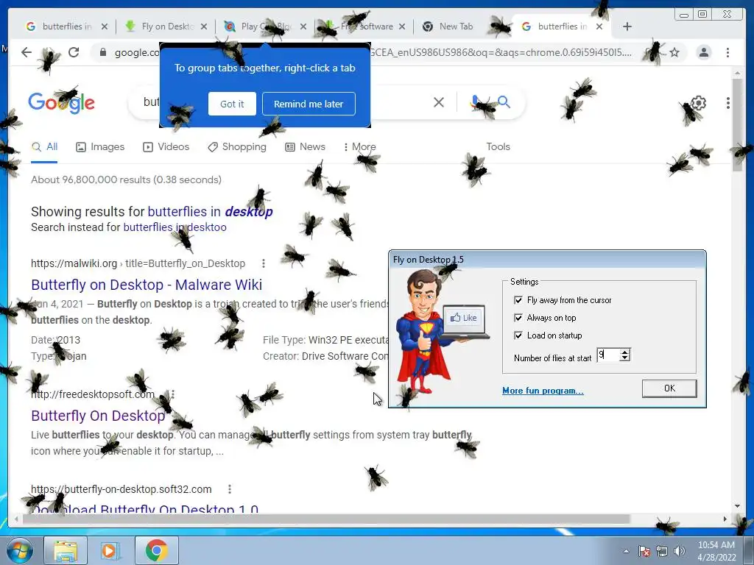Decrease number of flies at start
The height and width of the screenshot is (565, 754).
(624, 358)
